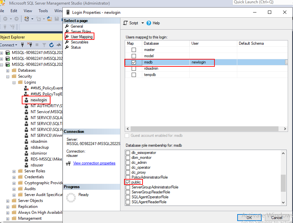293x223 pixels.
Task: Toggle the public role checkbox
Action: pos(128,182)
